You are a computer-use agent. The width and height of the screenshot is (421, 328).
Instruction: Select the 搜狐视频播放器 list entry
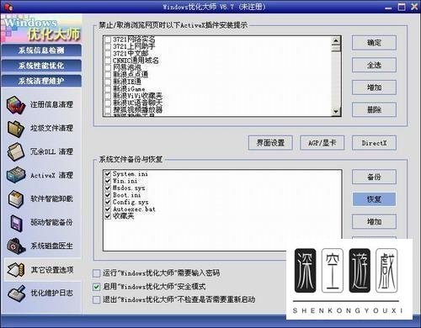[x=137, y=109]
